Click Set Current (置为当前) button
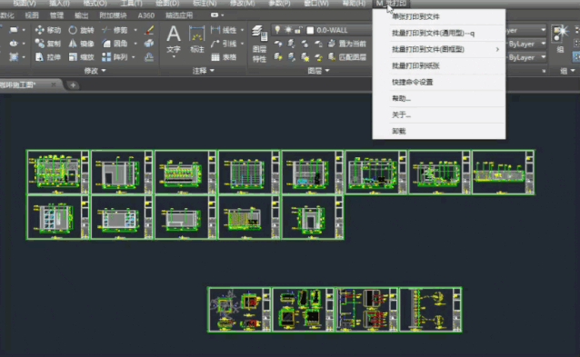Viewport: 580px width, 357px height. (x=347, y=44)
